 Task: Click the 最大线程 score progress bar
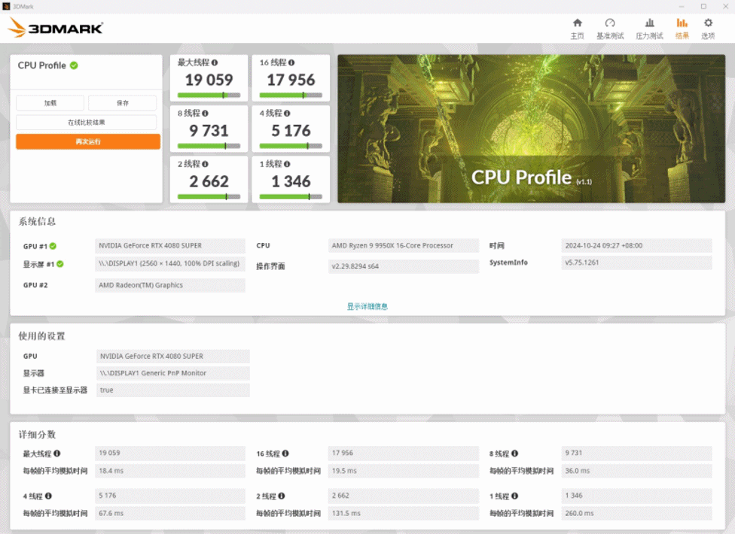(209, 95)
